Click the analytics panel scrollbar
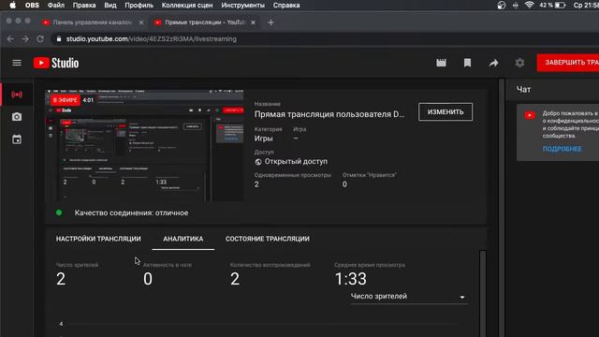This screenshot has width=599, height=337. coord(483,293)
